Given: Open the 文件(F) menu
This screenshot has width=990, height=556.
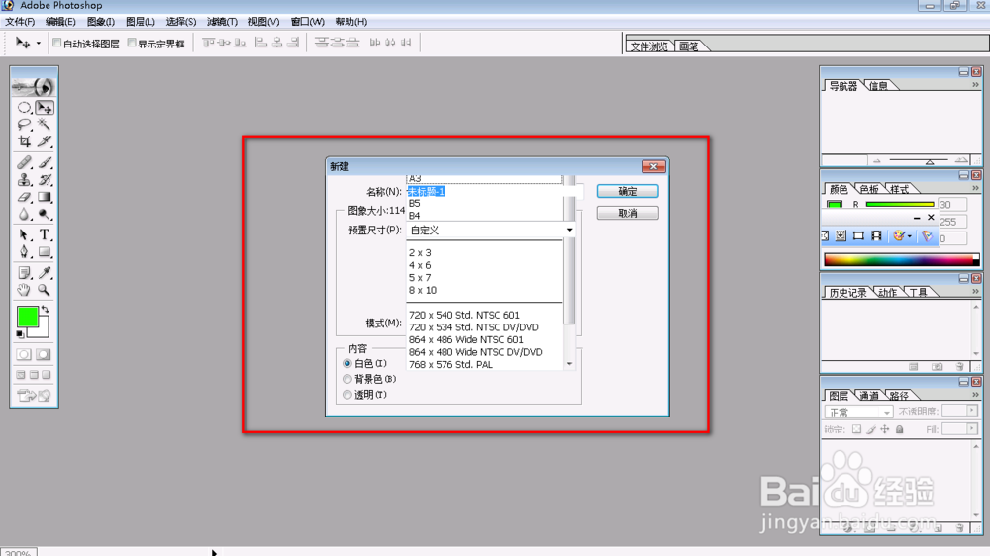Looking at the screenshot, I should click(x=20, y=22).
